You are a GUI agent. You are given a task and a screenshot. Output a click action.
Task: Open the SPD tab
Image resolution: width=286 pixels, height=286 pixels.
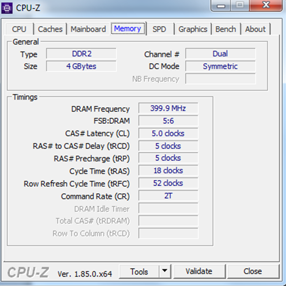pyautogui.click(x=159, y=29)
